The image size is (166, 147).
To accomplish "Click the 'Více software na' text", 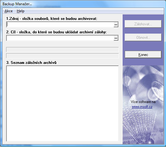I will click(x=143, y=102).
